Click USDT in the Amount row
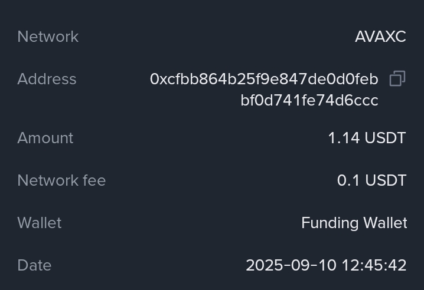Image resolution: width=424 pixels, height=290 pixels. 385,138
